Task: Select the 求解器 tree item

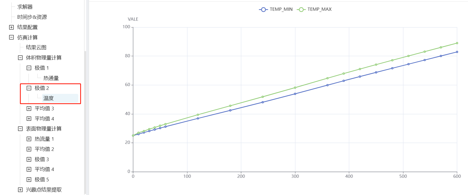Action: tap(25, 7)
